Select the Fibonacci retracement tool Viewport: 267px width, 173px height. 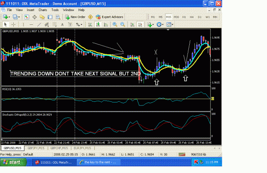[x=55, y=24]
